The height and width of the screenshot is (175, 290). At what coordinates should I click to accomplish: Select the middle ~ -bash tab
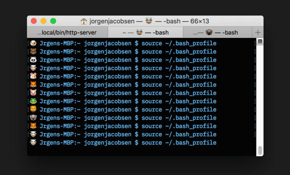point(145,32)
